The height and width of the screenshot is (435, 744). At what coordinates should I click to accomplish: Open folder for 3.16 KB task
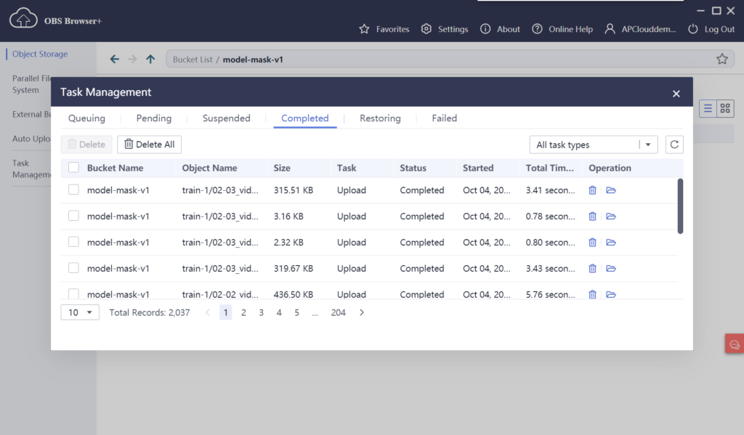click(x=610, y=216)
